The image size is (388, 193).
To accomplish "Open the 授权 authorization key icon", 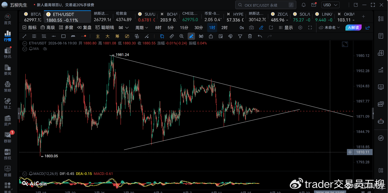I will [8, 154].
